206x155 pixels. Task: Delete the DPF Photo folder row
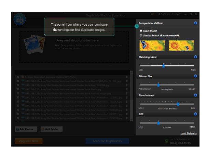126,77
